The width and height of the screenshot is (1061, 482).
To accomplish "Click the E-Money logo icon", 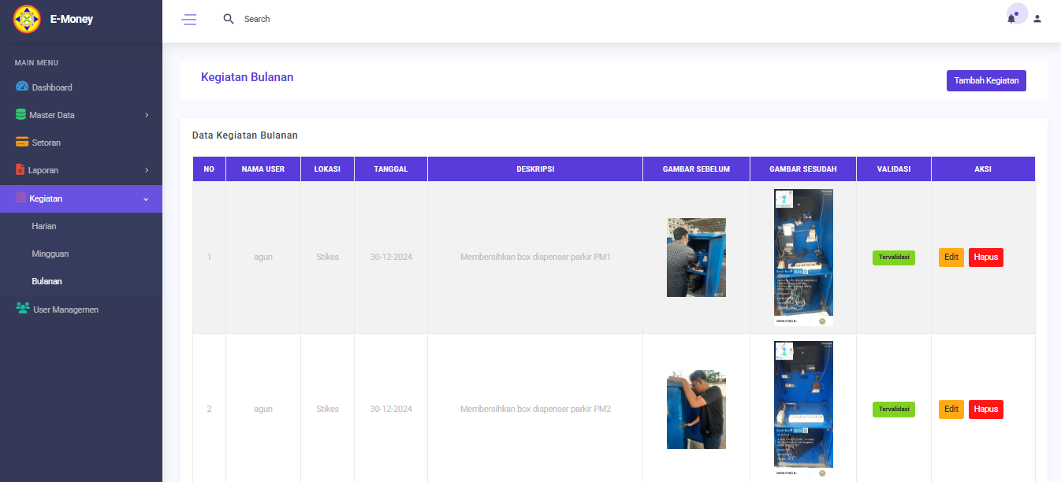I will click(27, 19).
